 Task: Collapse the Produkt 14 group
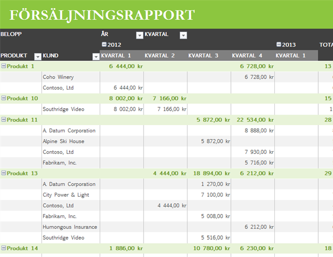pos(3,248)
